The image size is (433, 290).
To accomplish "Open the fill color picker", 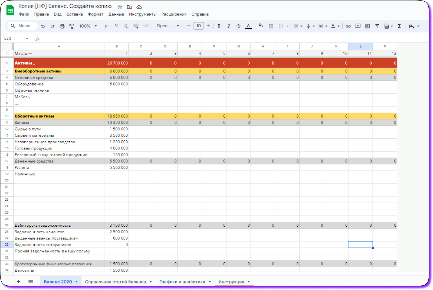I will (261, 26).
